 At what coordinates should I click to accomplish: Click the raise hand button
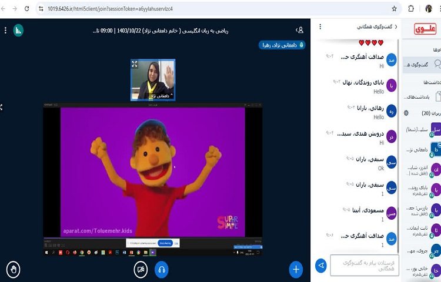pos(13,269)
